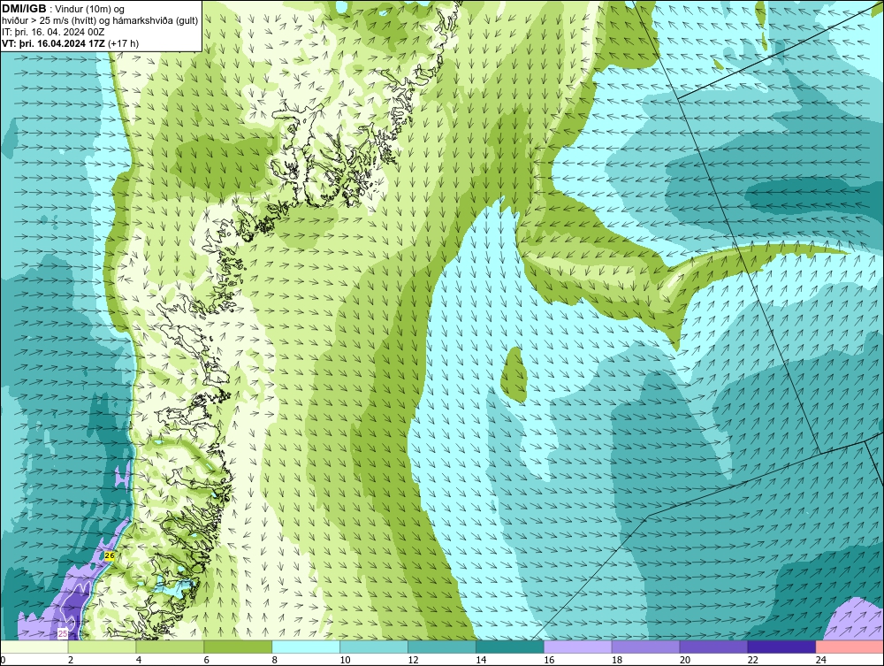
Task: Click the legend scale number '4'
Action: coord(139,660)
